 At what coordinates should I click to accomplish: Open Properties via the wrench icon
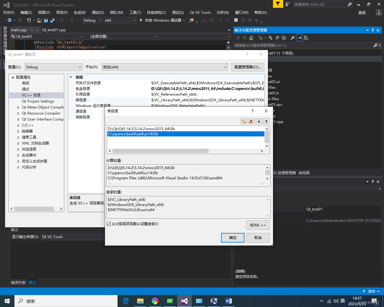click(x=292, y=38)
